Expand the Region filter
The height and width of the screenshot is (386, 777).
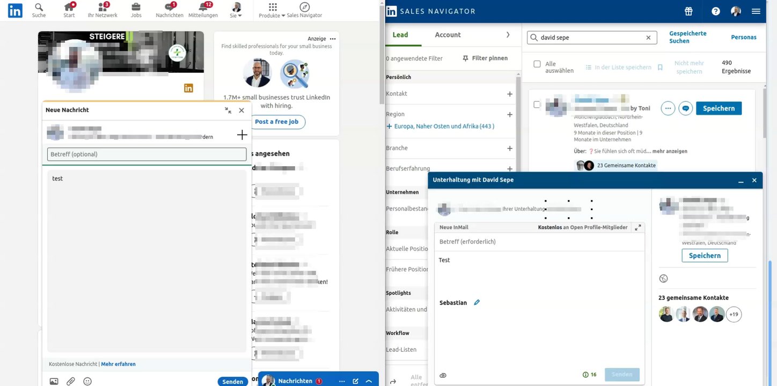click(509, 115)
